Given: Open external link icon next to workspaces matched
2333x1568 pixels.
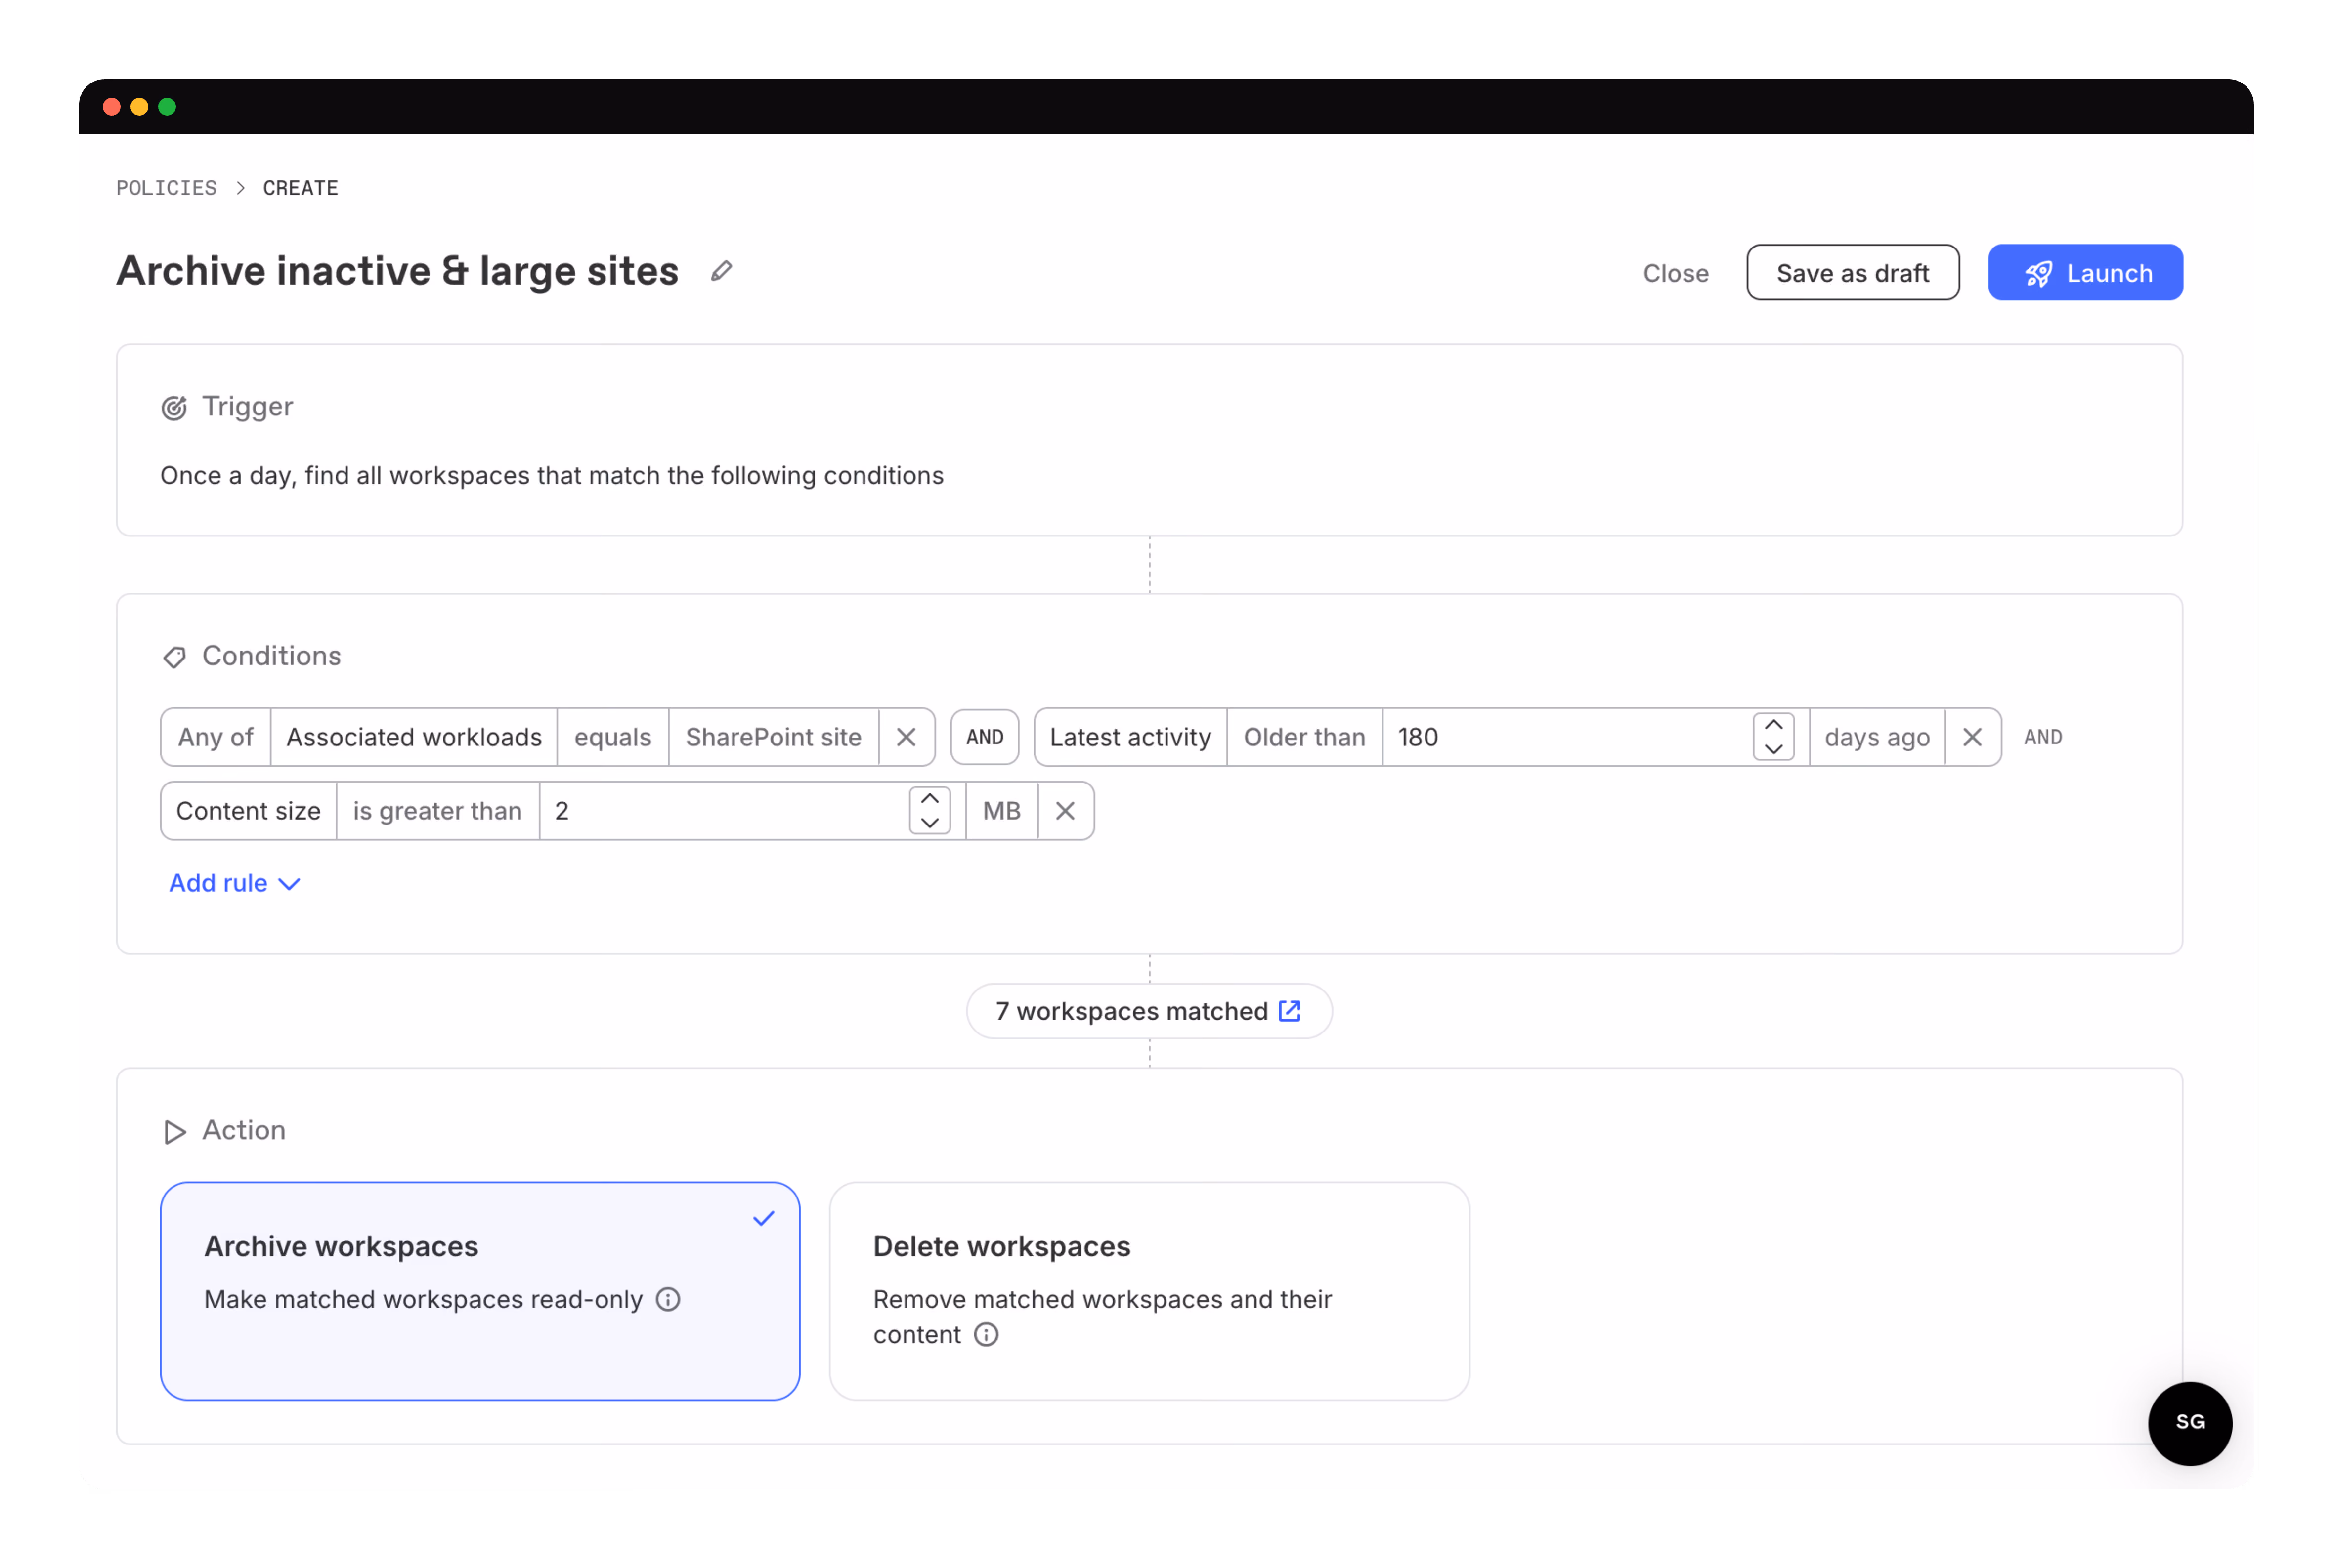Looking at the screenshot, I should point(1290,1011).
